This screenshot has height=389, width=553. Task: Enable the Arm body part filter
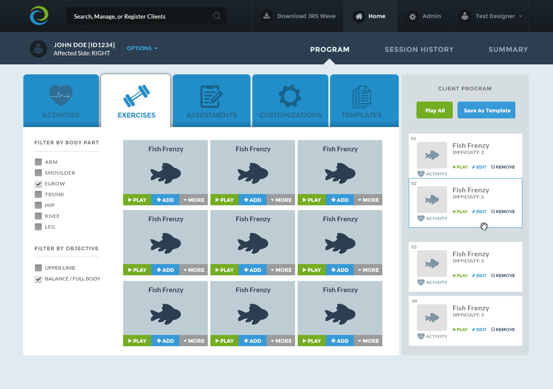click(x=38, y=162)
